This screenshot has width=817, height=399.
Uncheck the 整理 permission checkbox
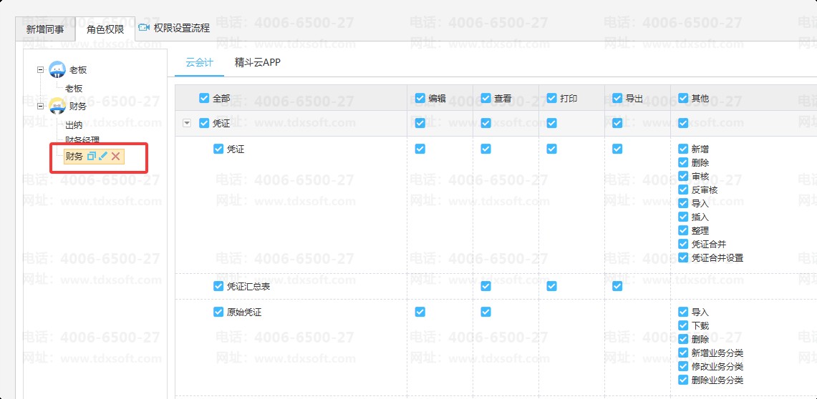(683, 230)
